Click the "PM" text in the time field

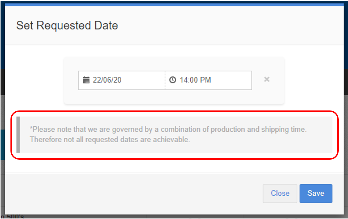[206, 80]
